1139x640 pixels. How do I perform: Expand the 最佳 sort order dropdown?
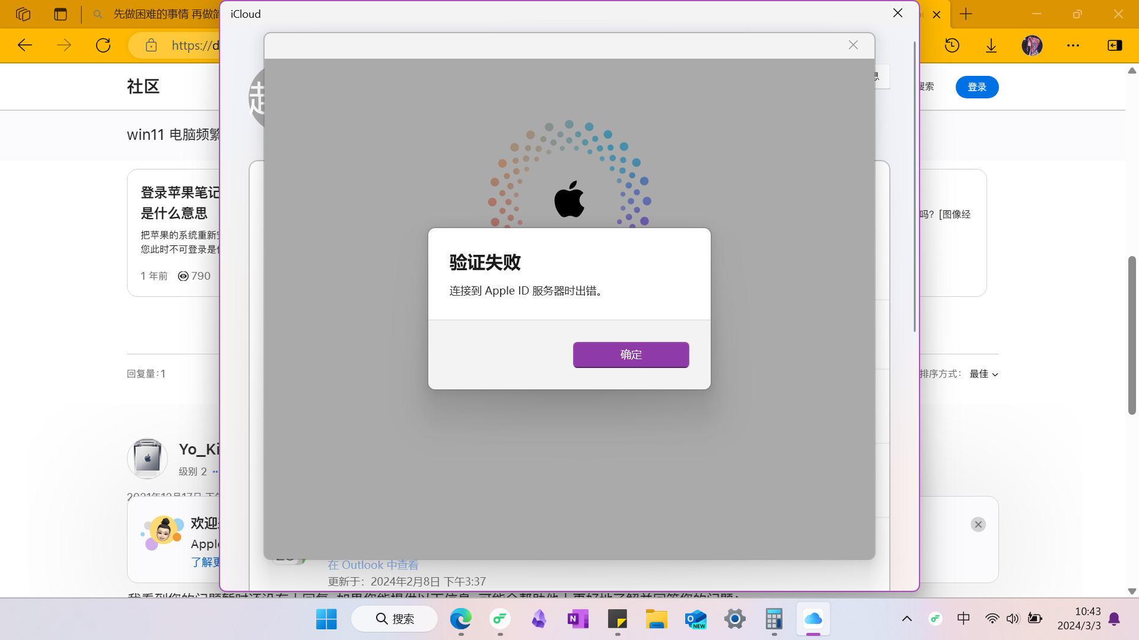coord(984,374)
